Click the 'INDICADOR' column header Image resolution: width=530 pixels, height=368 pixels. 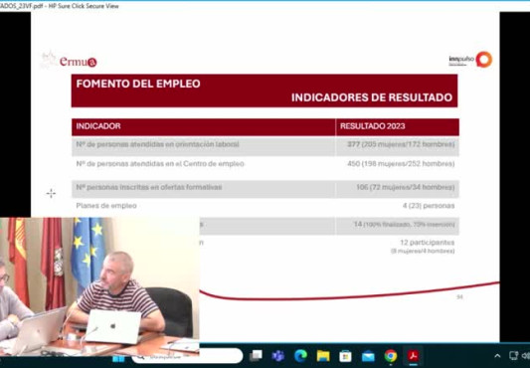(98, 126)
